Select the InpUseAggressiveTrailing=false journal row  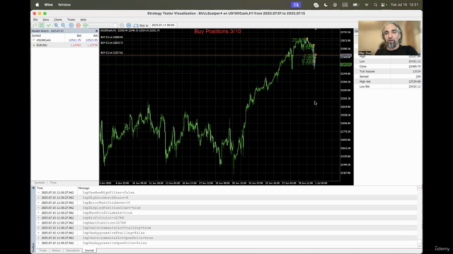tap(226, 233)
